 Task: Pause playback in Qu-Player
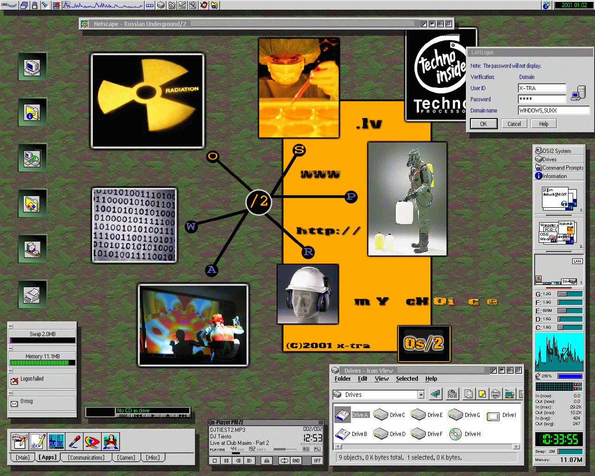226,461
